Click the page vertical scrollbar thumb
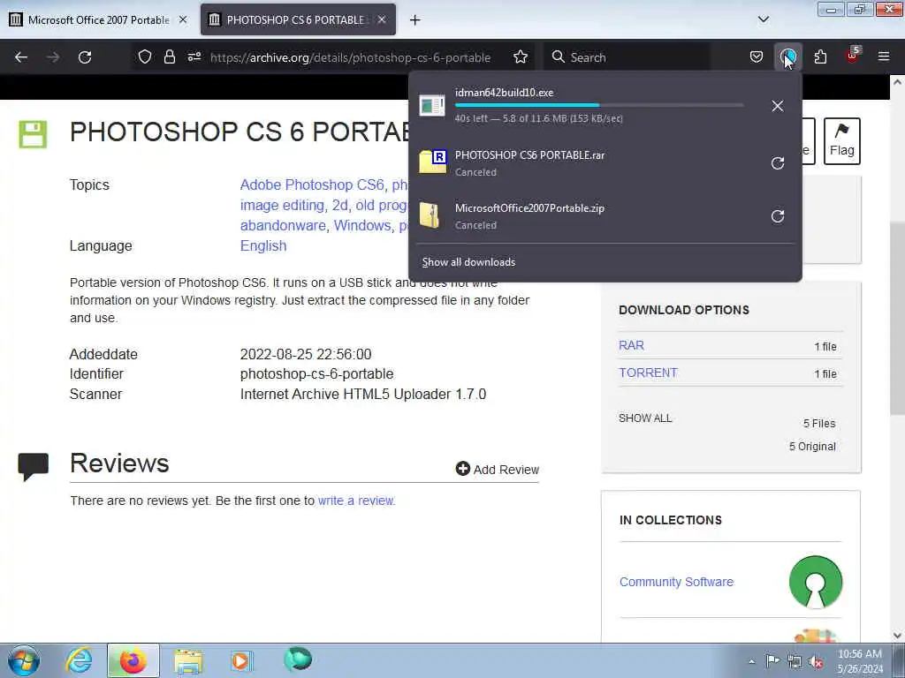 (x=897, y=318)
